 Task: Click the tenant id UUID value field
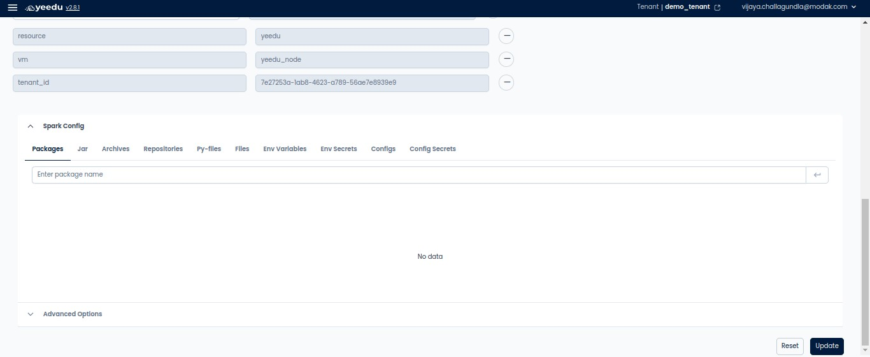372,83
